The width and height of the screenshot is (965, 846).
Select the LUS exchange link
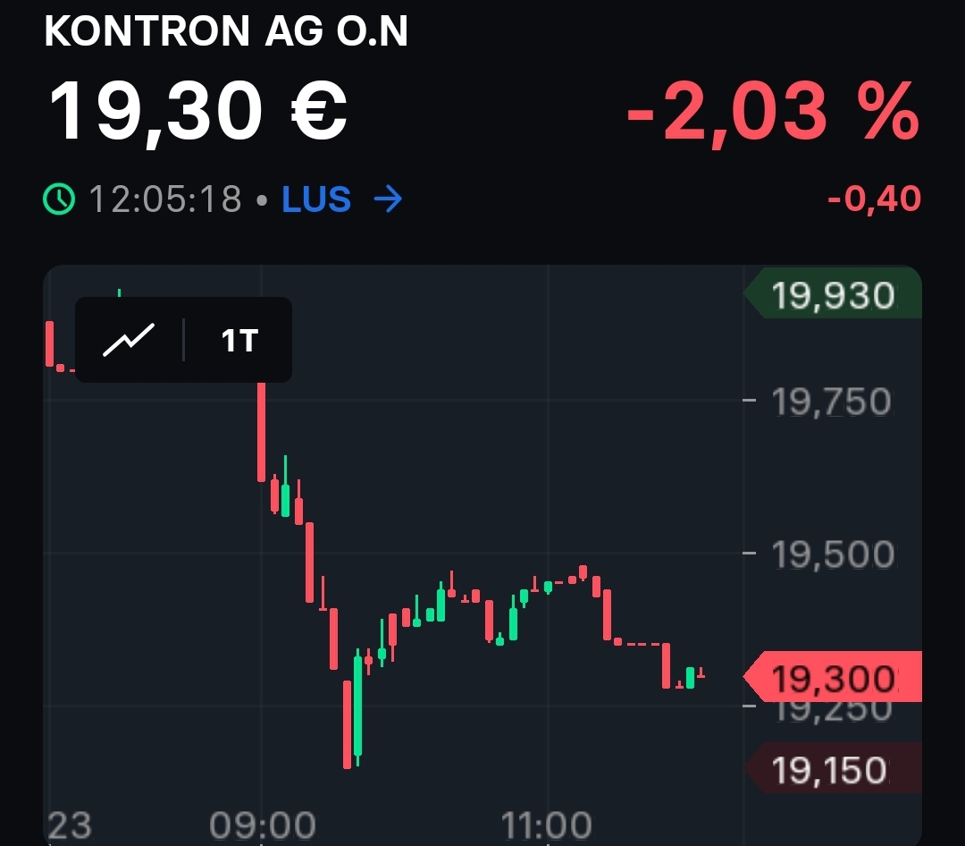tap(315, 199)
